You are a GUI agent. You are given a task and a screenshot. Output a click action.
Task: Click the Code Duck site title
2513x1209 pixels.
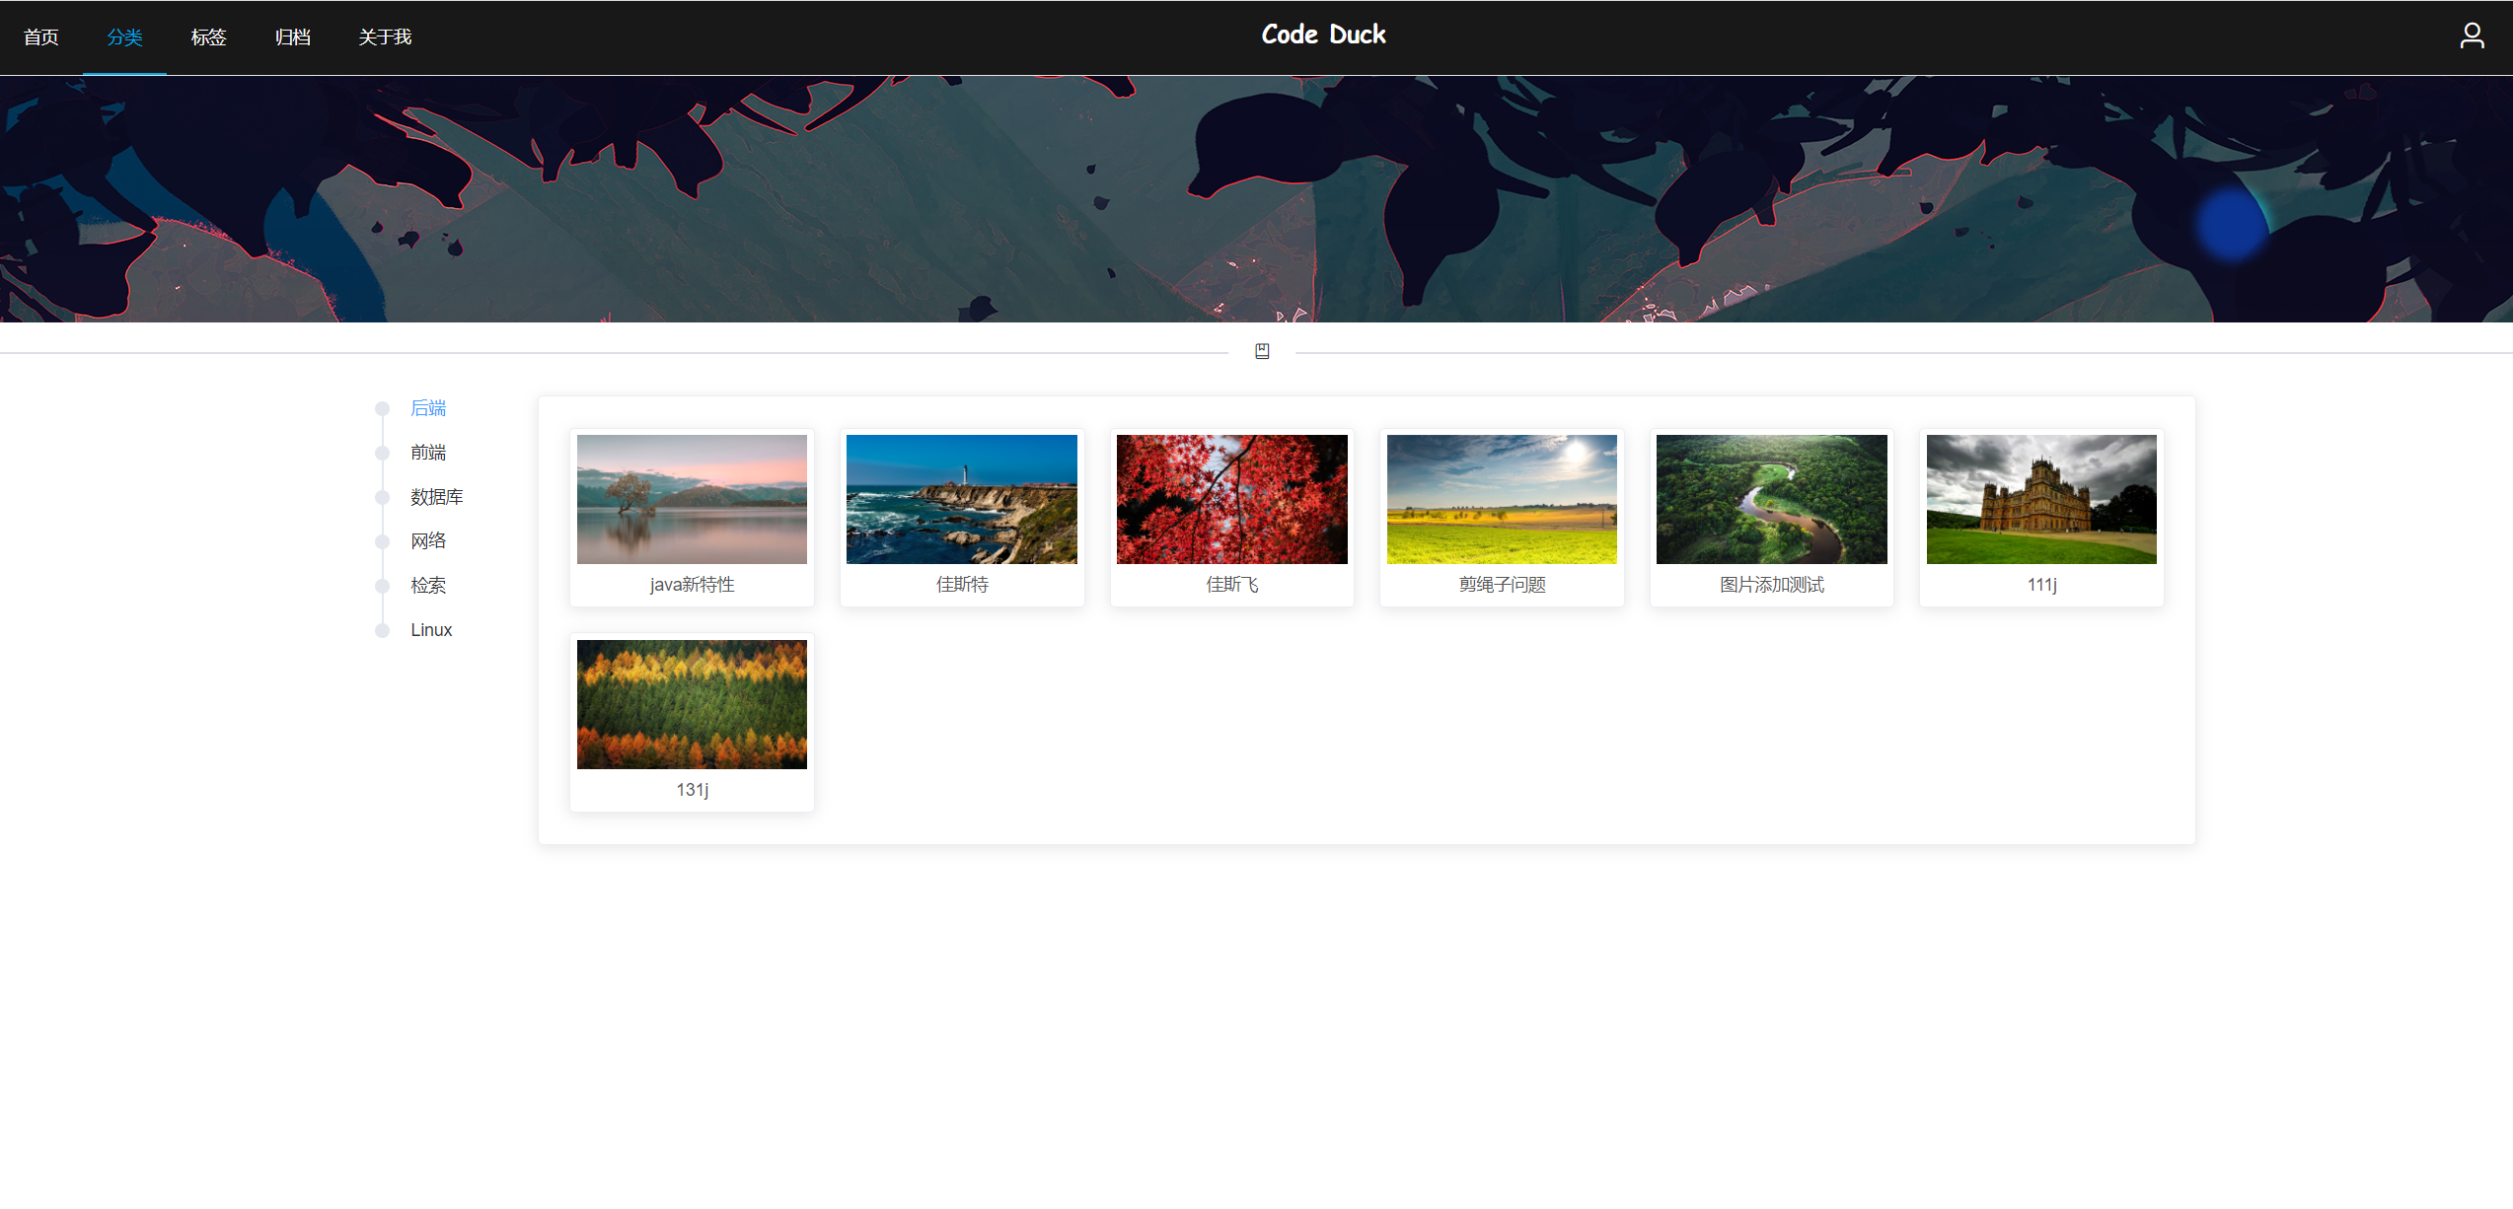click(1323, 35)
